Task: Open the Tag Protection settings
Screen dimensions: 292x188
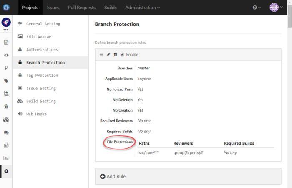Action: tap(42, 75)
